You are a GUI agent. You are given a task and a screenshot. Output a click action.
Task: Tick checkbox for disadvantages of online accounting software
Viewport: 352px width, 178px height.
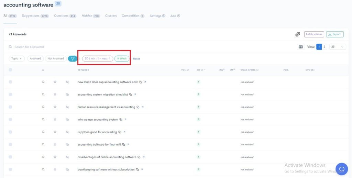(10, 157)
